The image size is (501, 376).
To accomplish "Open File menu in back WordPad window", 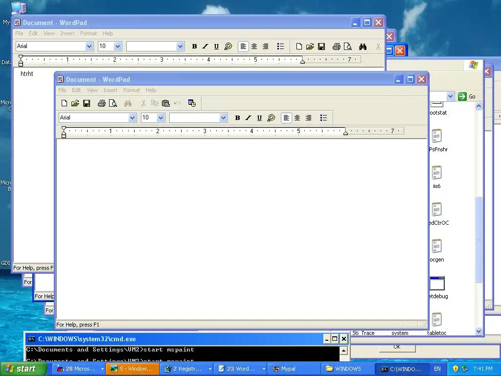I will 19,33.
